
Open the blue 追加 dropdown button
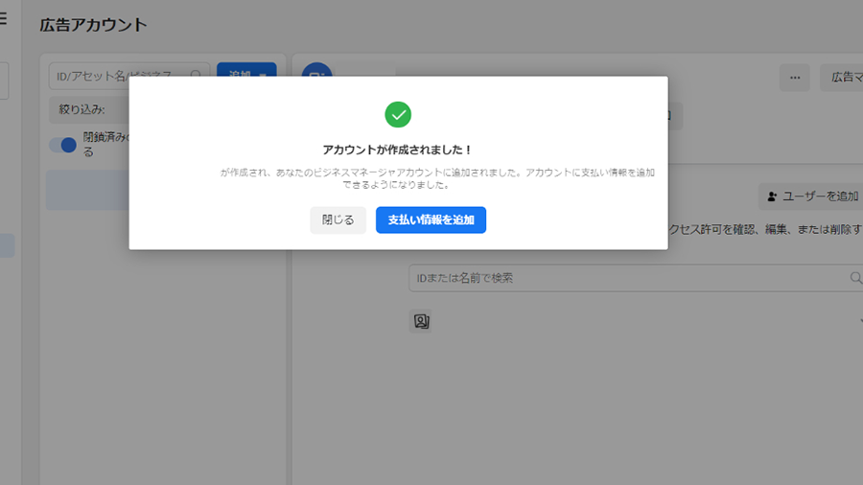pos(246,70)
